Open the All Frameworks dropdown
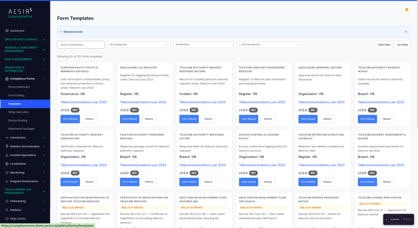Viewport: 418px width, 228px height. click(271, 44)
